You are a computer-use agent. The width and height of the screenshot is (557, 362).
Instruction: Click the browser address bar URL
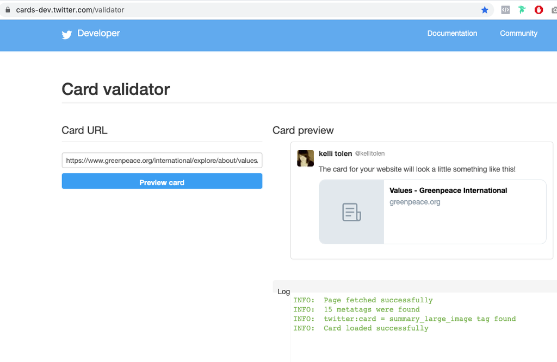[x=70, y=10]
